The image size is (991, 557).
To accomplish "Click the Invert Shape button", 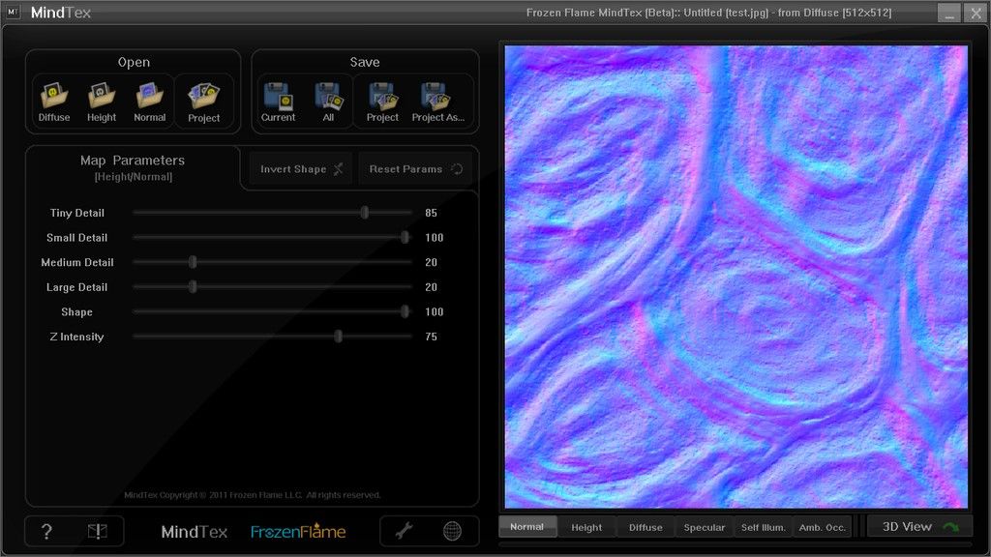I will 301,169.
